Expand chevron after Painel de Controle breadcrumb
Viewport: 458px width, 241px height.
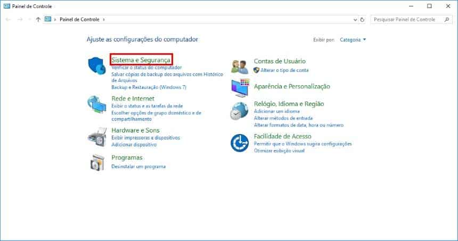(x=104, y=20)
